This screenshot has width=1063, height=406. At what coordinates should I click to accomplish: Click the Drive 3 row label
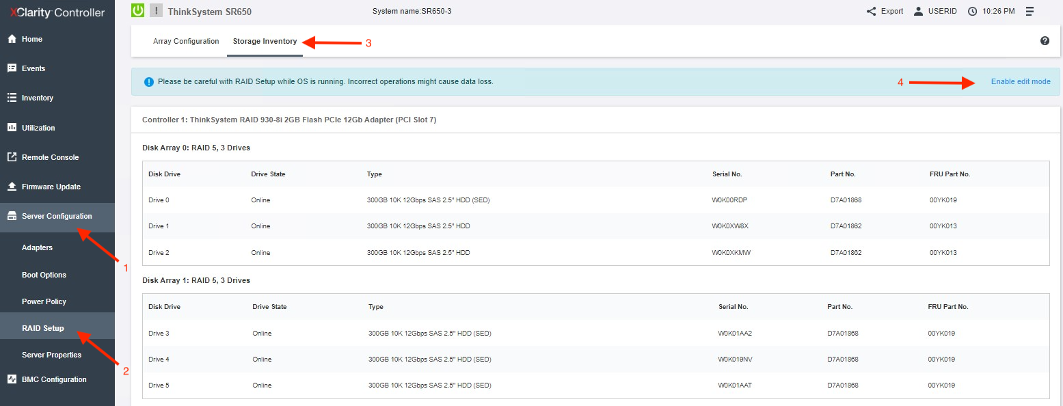tap(159, 333)
